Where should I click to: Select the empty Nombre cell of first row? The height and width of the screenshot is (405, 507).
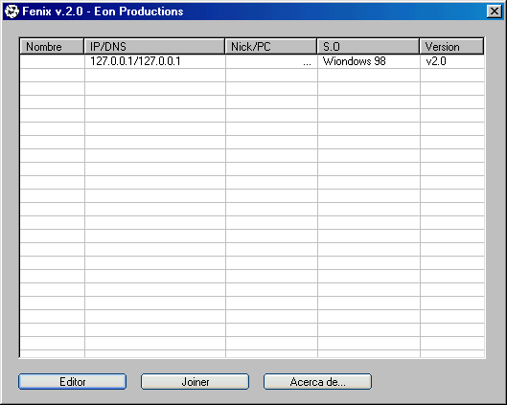(x=52, y=61)
